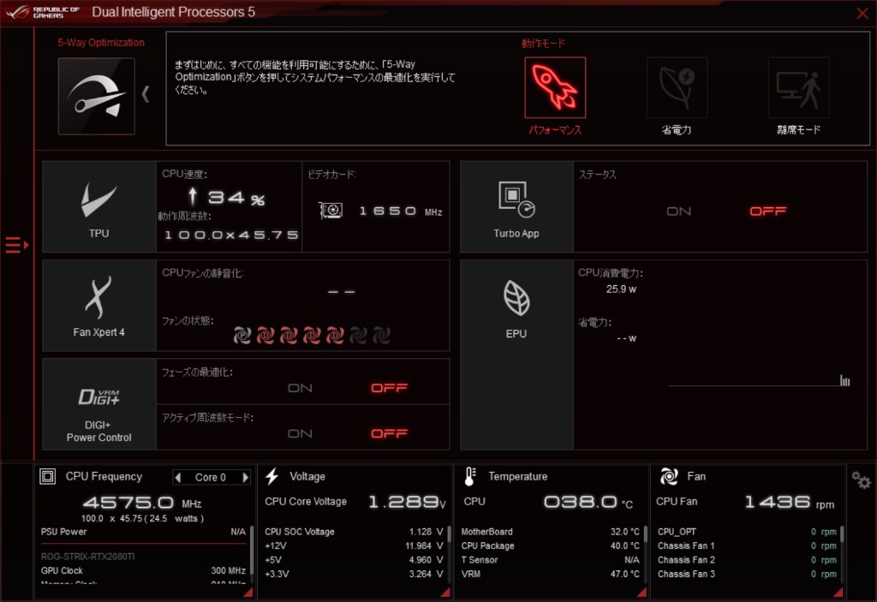Open the TPU panel
The image size is (877, 602).
click(99, 206)
